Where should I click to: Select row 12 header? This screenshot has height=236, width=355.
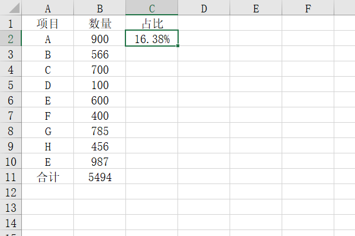pos(11,192)
